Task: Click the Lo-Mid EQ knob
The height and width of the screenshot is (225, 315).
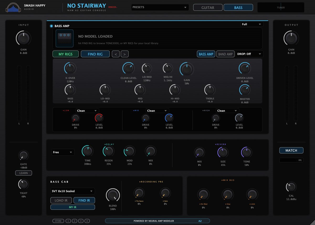Action: coord(105,90)
